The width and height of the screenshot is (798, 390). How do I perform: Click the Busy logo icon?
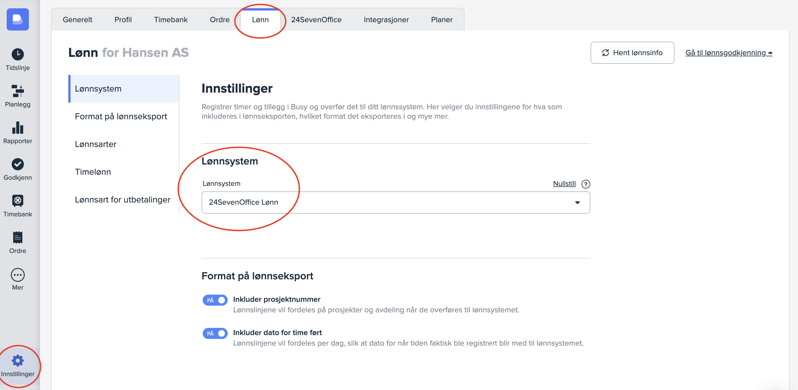point(18,19)
